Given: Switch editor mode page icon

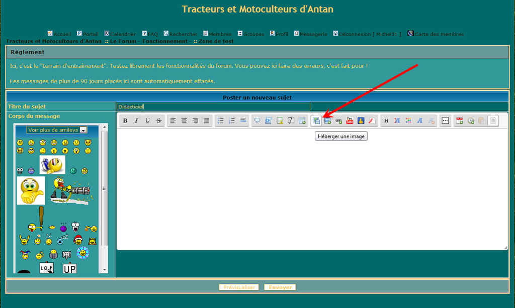Looking at the screenshot, I should [493, 120].
